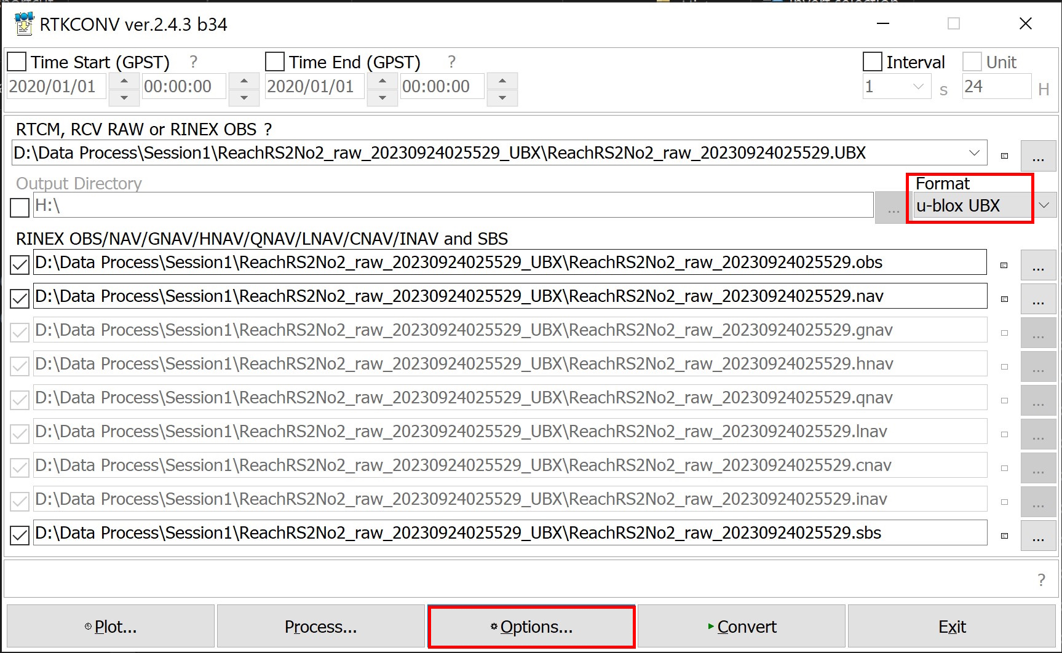Enable the Time Start (GPST) checkbox

click(17, 62)
